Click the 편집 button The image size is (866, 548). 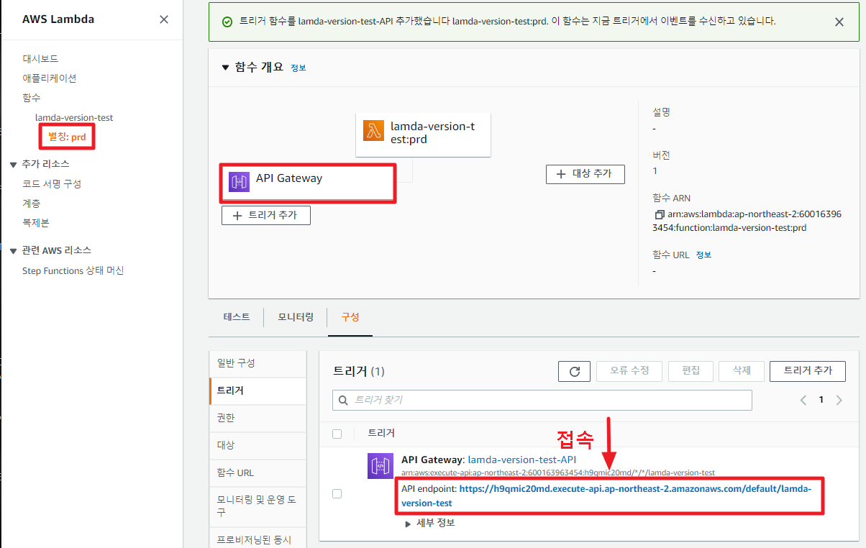pos(691,370)
